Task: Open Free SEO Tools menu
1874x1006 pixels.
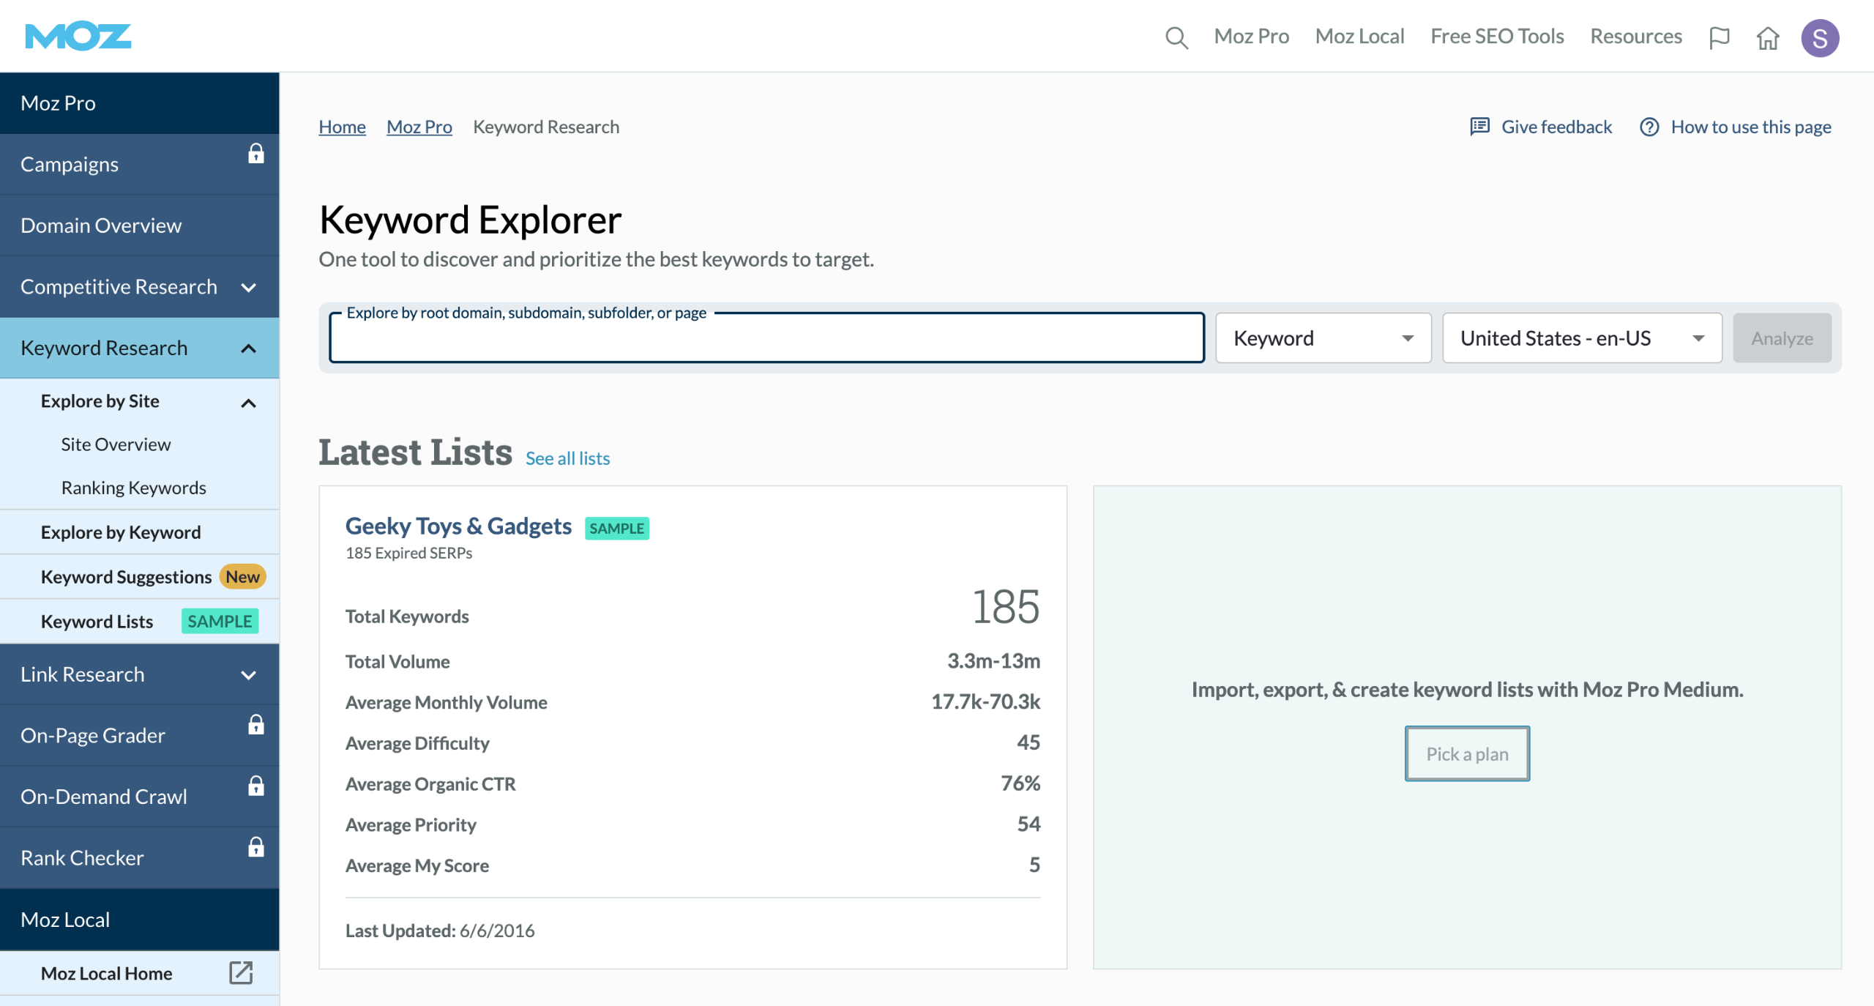Action: click(1497, 37)
